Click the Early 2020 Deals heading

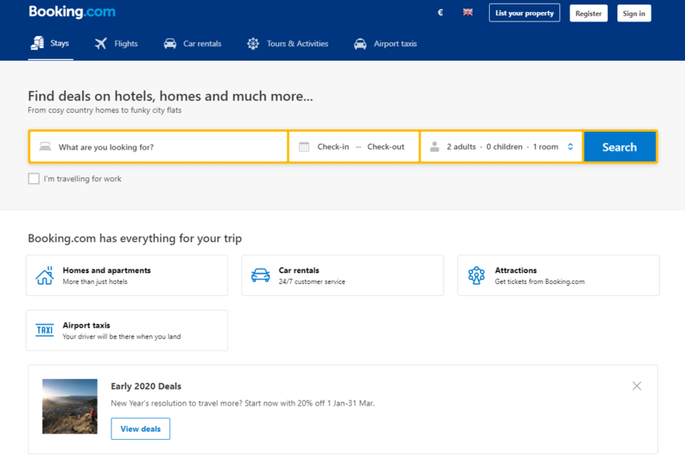(146, 386)
